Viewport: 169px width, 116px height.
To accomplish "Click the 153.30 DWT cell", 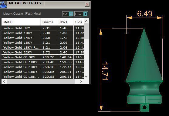I will (66, 62).
